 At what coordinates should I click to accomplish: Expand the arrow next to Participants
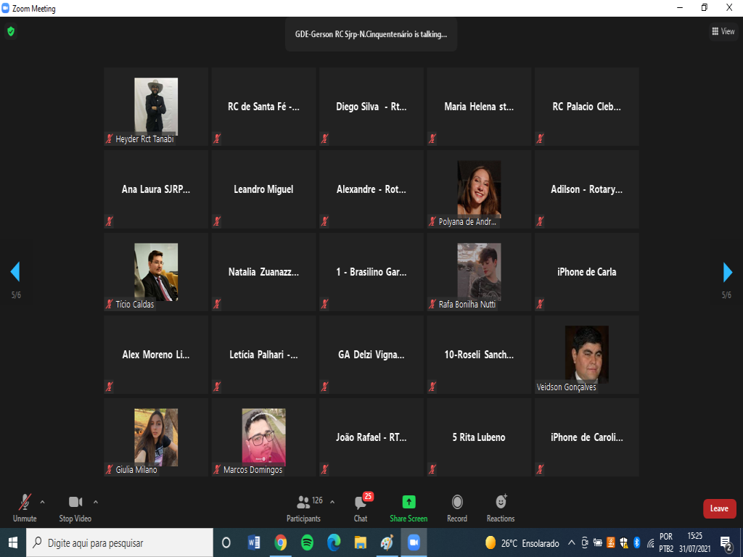coord(332,501)
